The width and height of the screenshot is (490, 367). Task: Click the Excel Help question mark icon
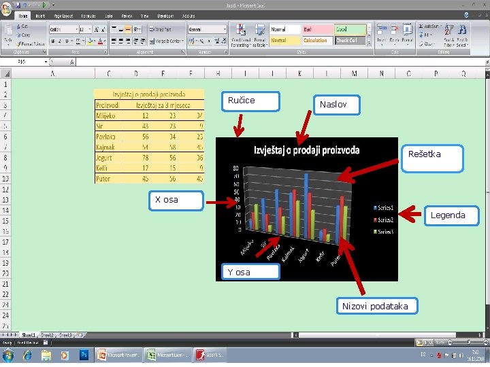[x=466, y=15]
